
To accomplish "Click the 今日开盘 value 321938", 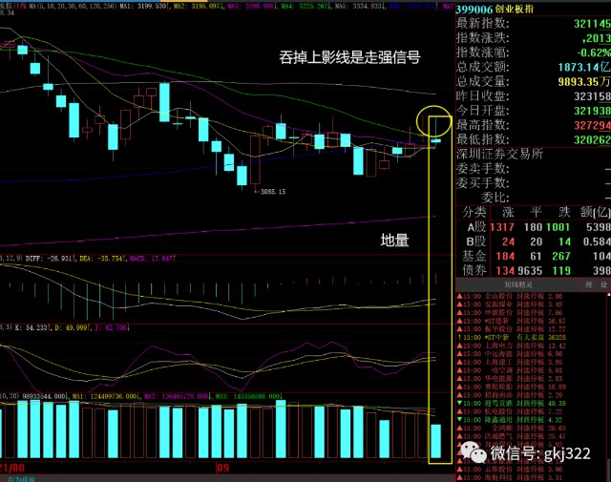I will 592,111.
